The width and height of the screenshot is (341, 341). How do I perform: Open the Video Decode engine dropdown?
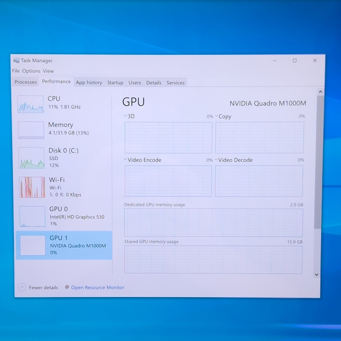(x=216, y=159)
